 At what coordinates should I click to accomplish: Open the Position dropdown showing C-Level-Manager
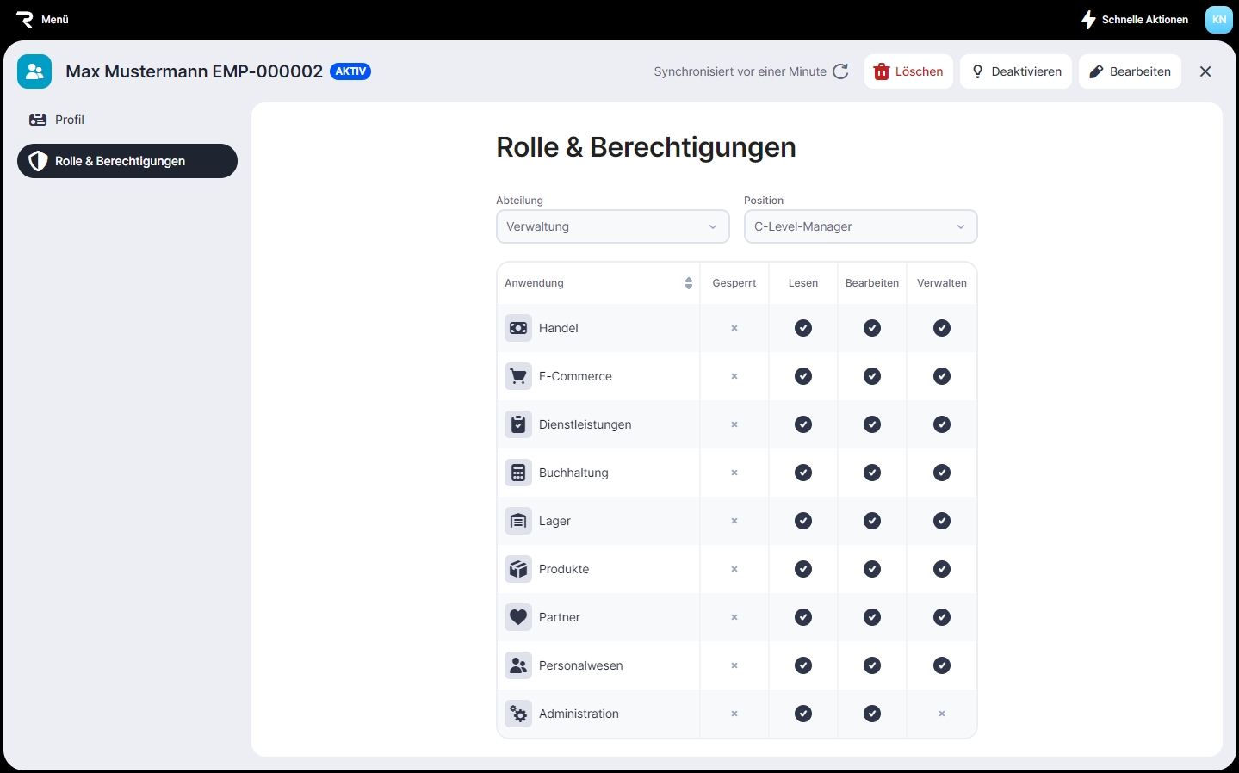[860, 226]
